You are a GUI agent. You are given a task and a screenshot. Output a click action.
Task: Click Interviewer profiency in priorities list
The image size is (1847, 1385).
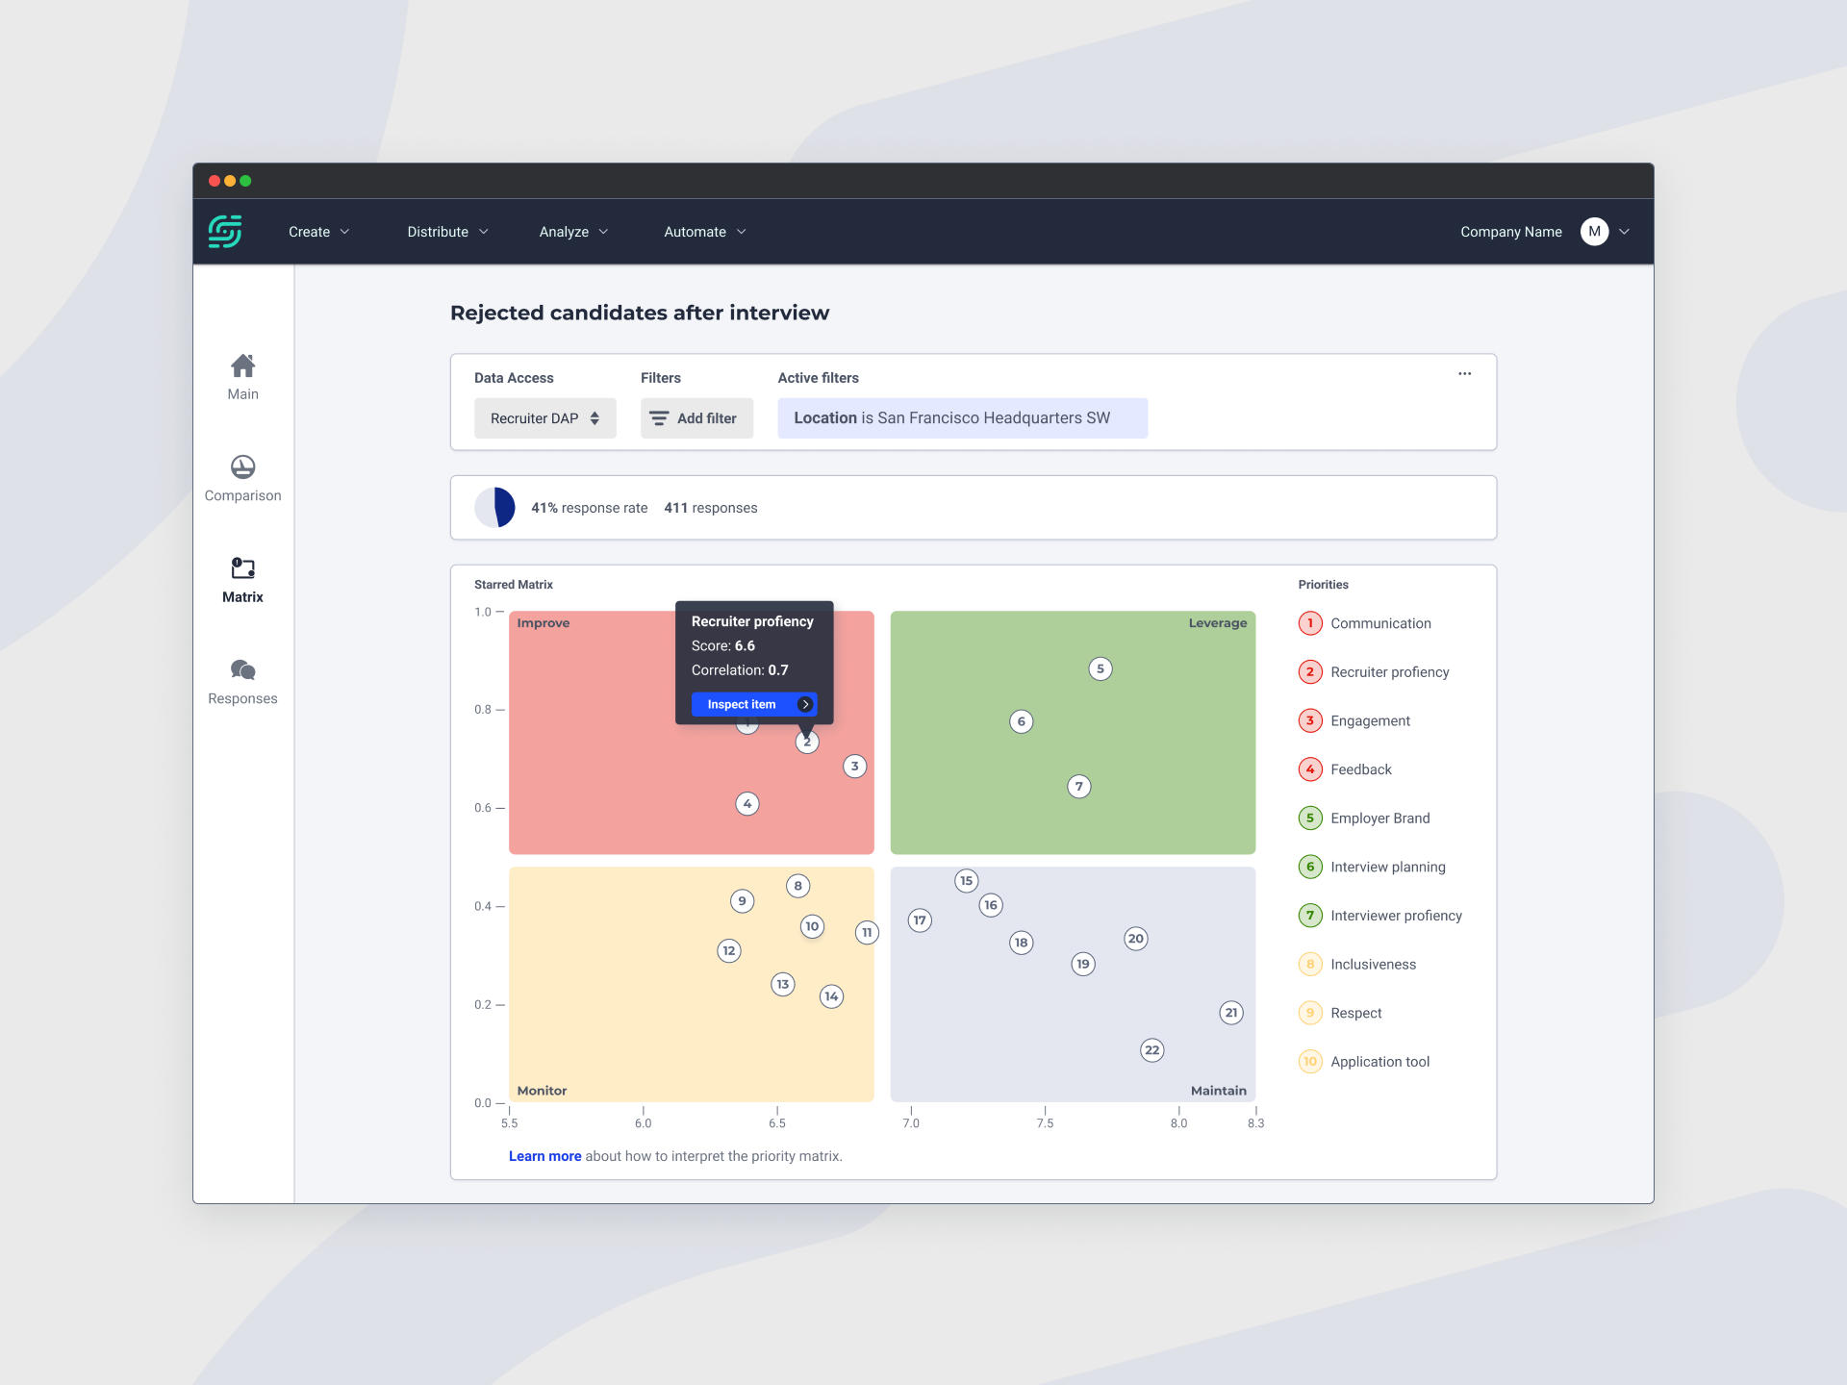tap(1380, 916)
